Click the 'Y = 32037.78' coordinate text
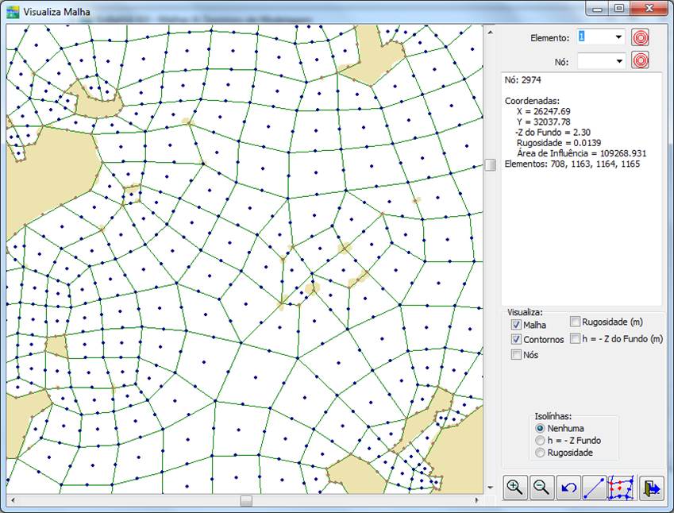The height and width of the screenshot is (513, 674). (543, 121)
